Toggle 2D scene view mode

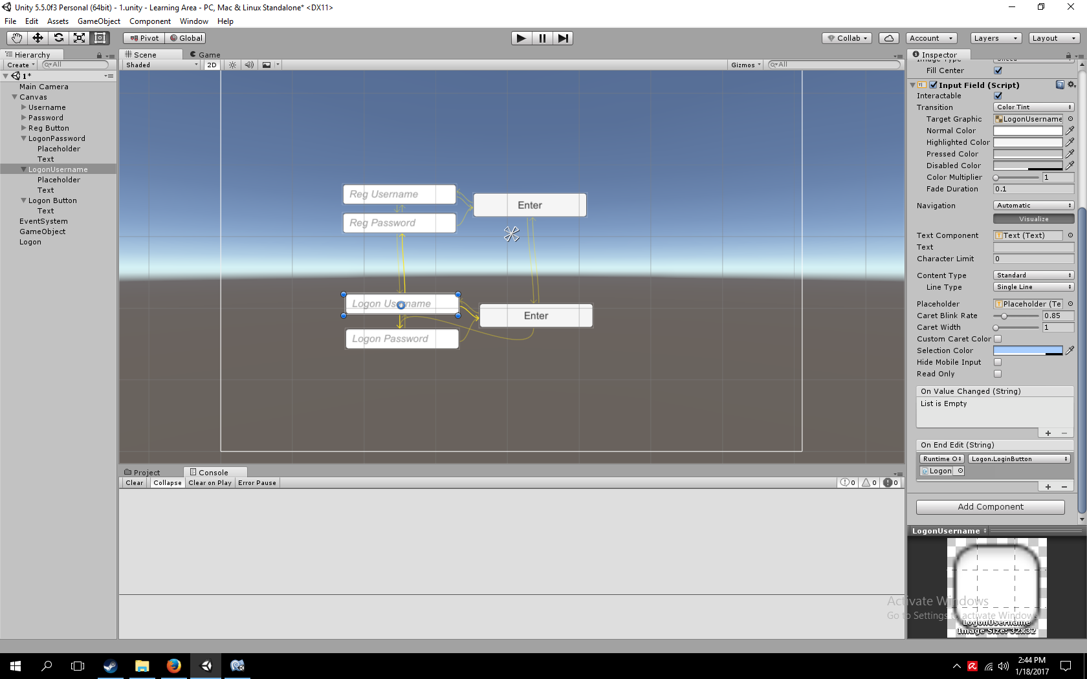(212, 65)
